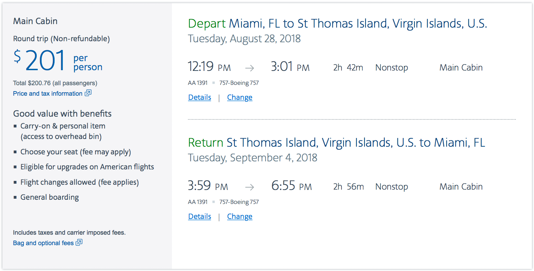Click the Good value with benefits heading
The height and width of the screenshot is (271, 534).
coord(63,113)
